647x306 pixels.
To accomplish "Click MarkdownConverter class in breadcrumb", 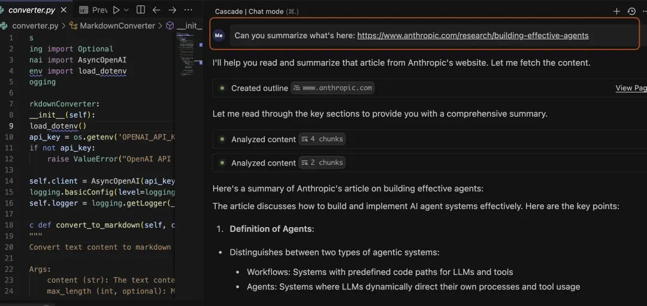I will (x=117, y=26).
